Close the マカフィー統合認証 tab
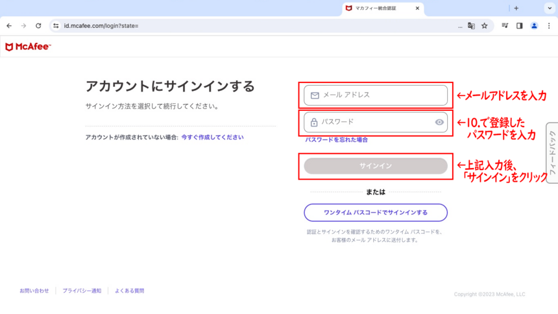 [417, 8]
